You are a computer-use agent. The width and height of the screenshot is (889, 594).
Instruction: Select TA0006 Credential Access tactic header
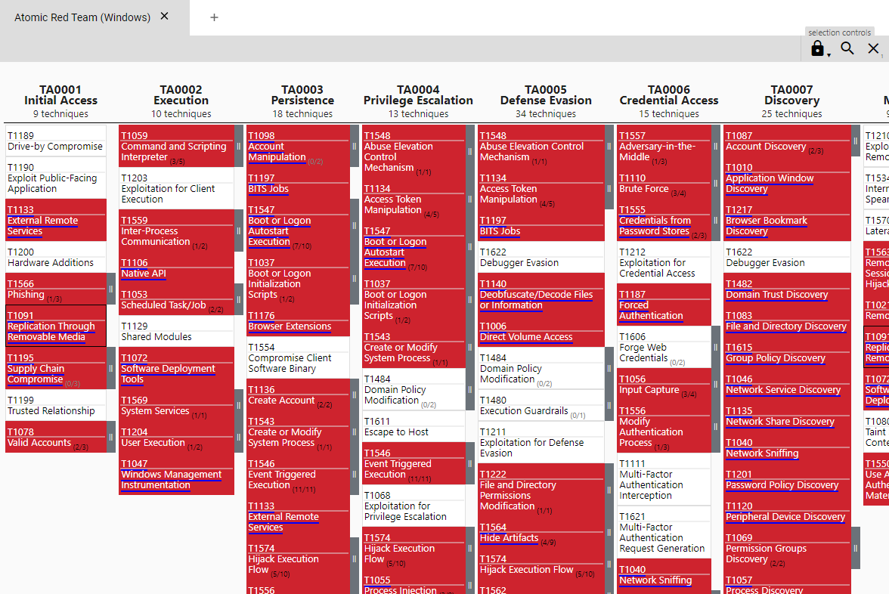668,94
